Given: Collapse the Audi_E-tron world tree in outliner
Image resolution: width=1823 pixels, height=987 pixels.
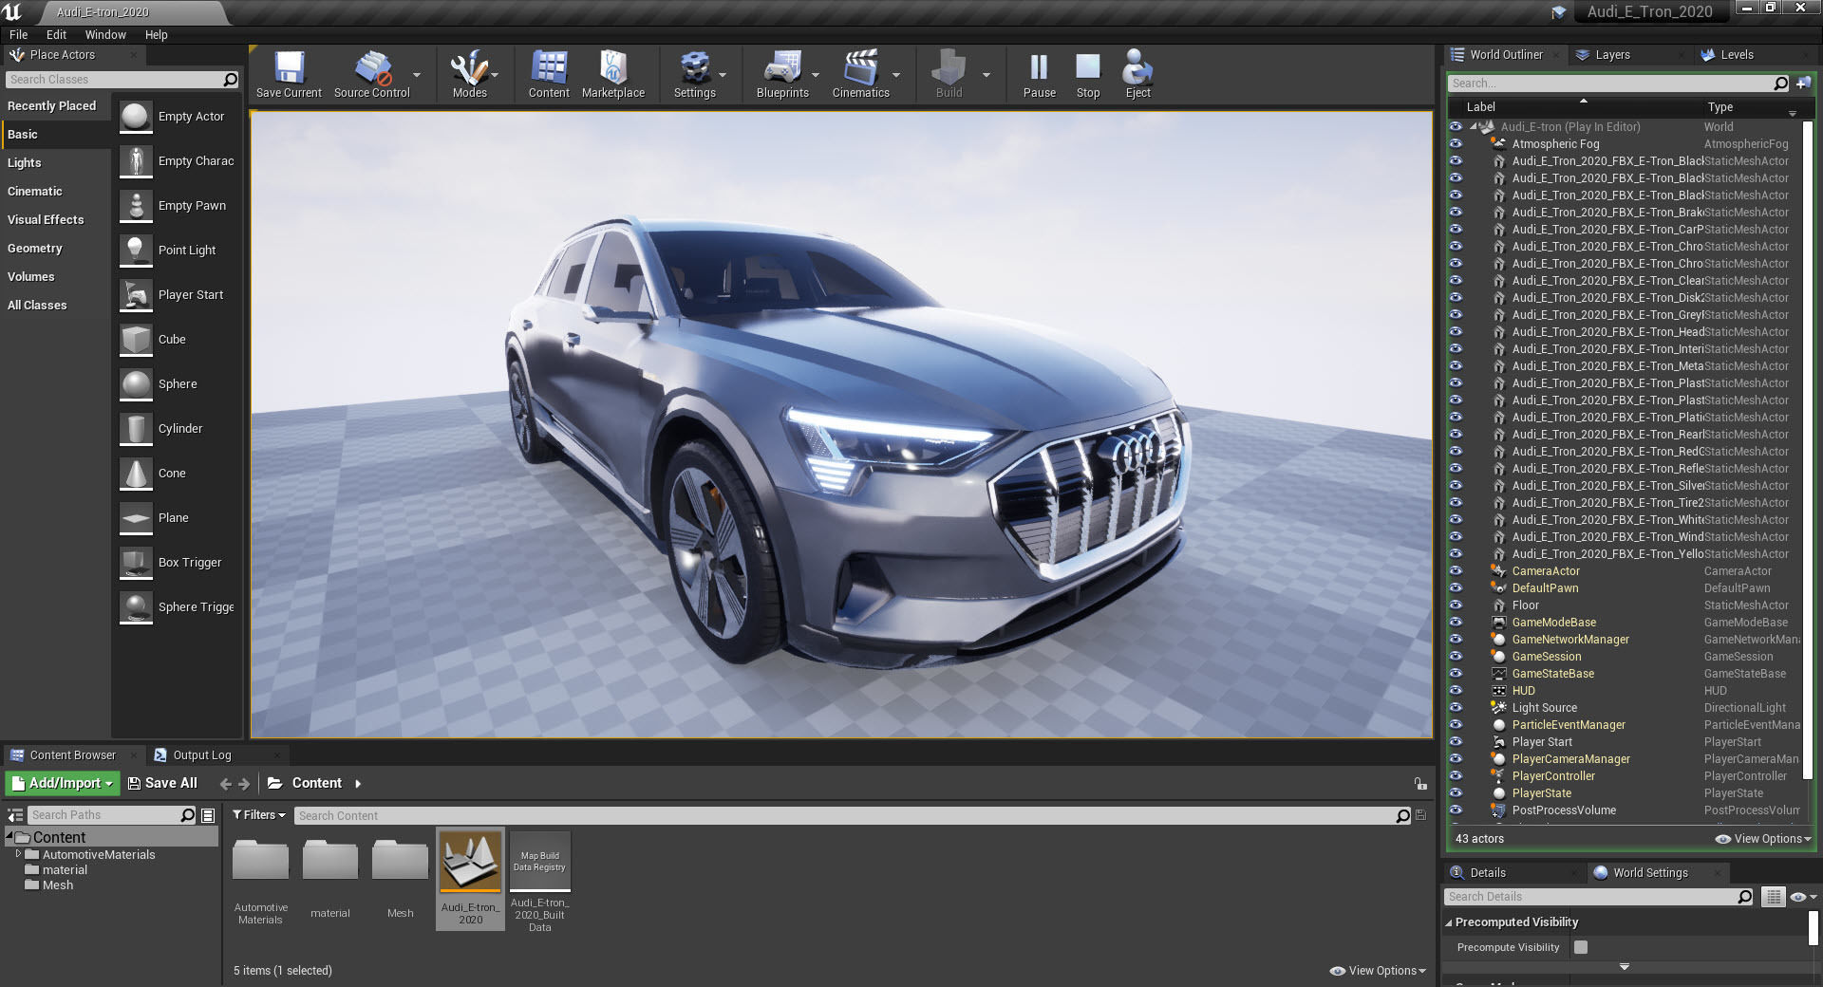Looking at the screenshot, I should tap(1474, 126).
